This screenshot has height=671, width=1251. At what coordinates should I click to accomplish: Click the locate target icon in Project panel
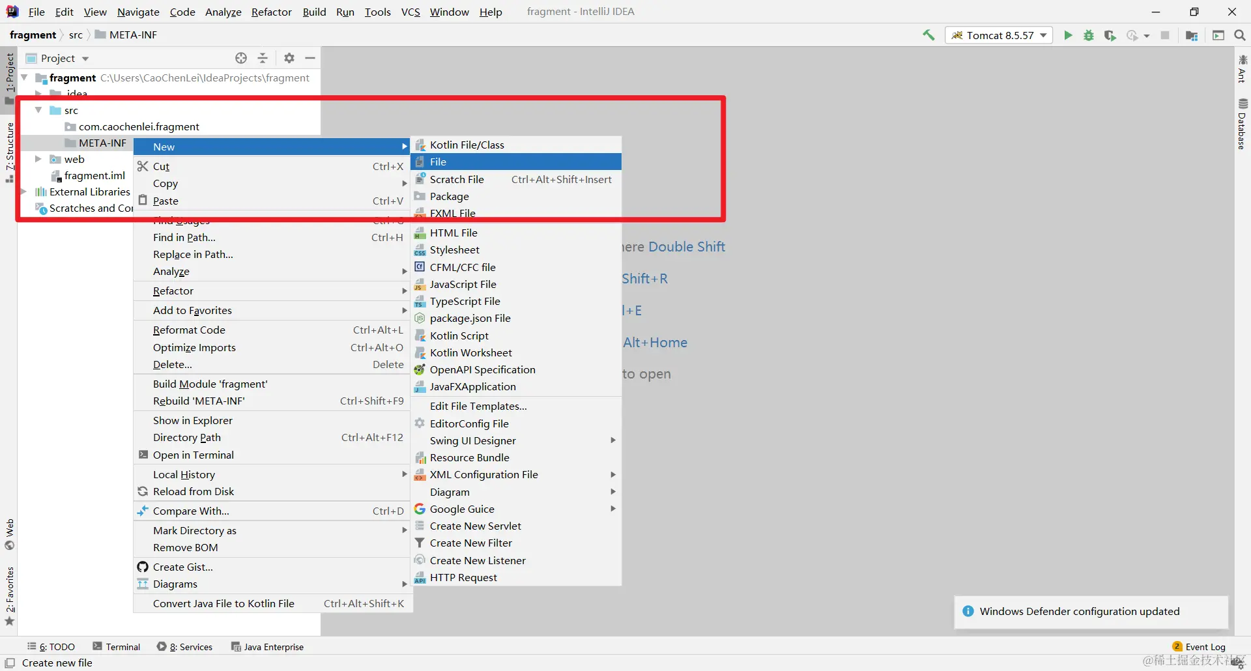[x=241, y=58]
